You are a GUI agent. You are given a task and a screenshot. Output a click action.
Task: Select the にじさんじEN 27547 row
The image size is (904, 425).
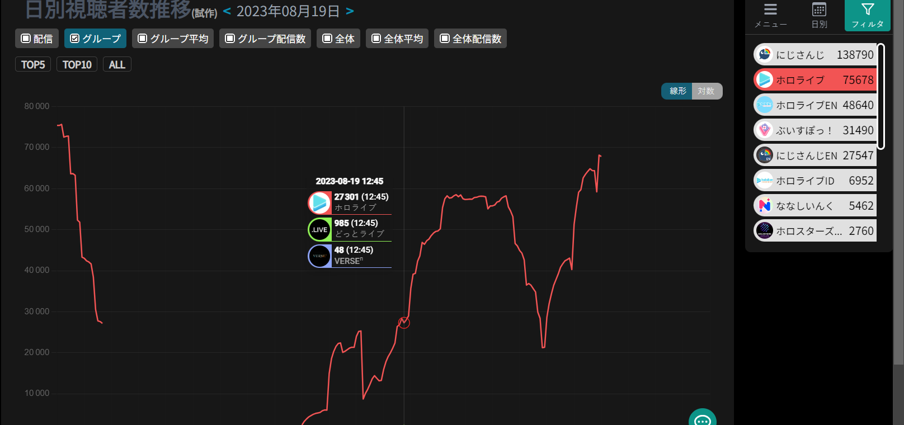coord(815,155)
